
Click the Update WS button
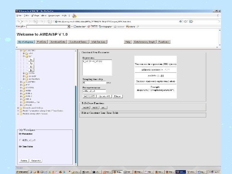104,96
